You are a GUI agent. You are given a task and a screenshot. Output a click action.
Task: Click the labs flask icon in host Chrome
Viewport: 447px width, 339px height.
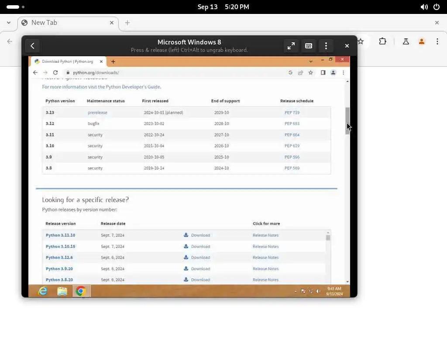click(406, 41)
